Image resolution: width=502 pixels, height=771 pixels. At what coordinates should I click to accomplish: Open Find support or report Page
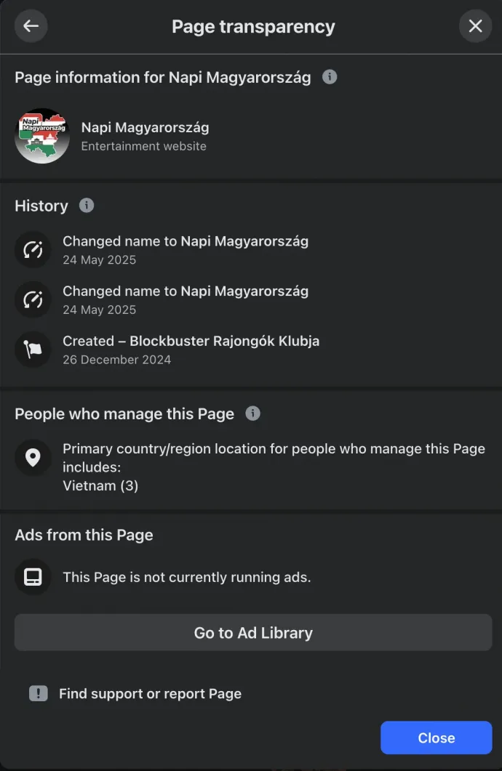[x=150, y=693]
